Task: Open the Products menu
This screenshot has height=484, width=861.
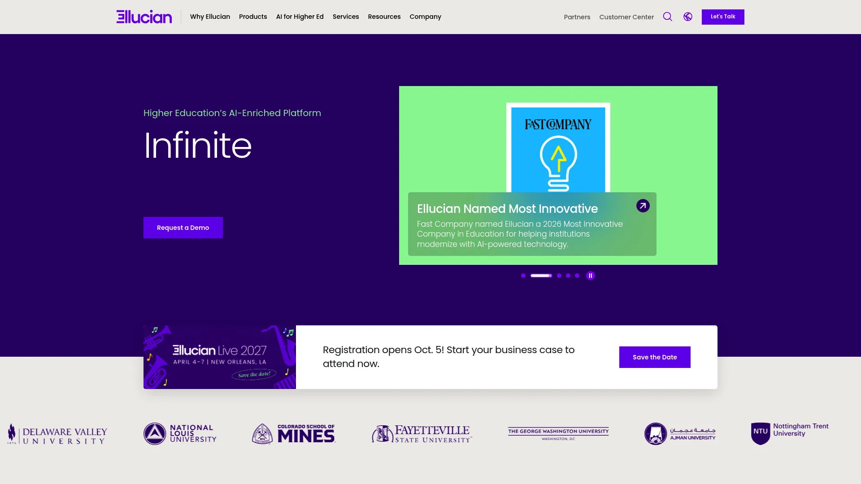Action: coord(253,17)
